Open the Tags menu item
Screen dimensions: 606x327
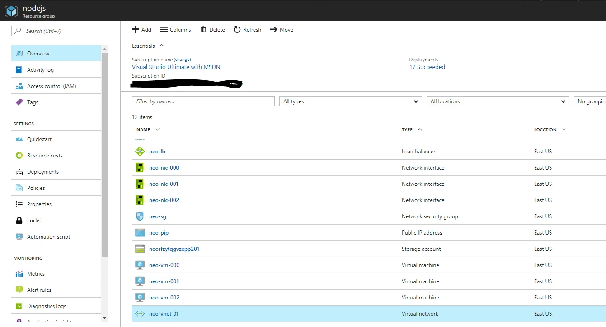(56, 102)
